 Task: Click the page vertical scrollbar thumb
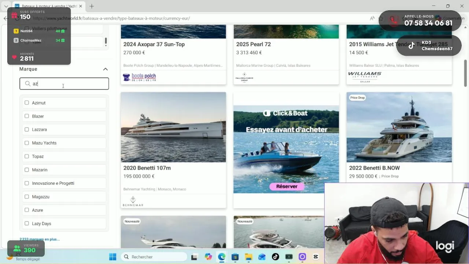pos(466,73)
